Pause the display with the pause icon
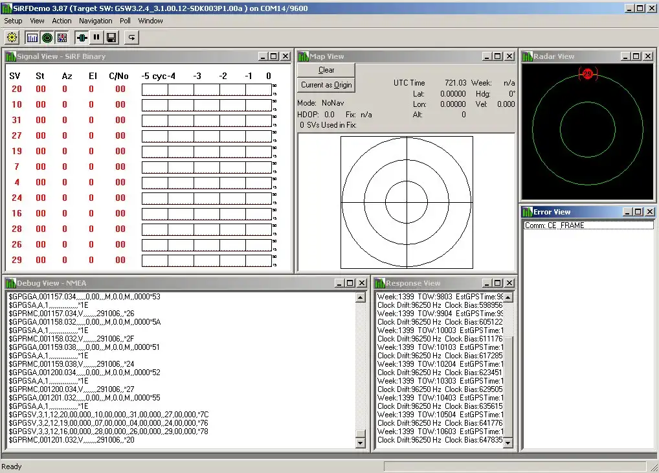 (96, 38)
